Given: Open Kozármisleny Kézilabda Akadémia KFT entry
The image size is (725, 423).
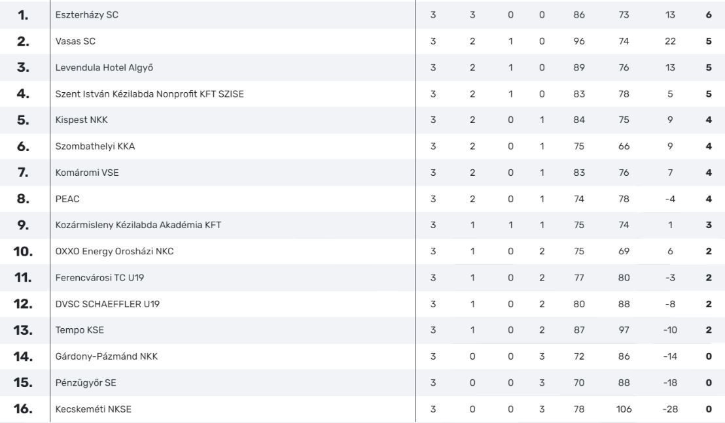Looking at the screenshot, I should 138,225.
